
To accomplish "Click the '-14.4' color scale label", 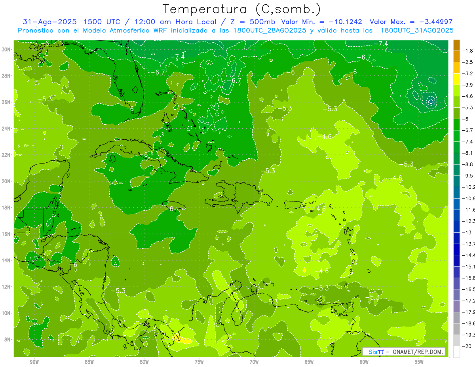I will (469, 255).
